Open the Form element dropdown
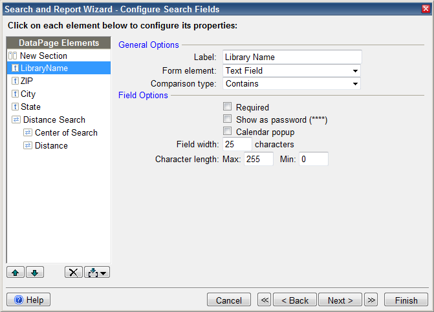The image size is (434, 312). click(x=291, y=70)
